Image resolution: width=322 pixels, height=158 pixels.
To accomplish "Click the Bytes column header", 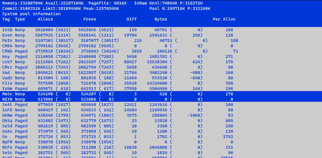I will click(161, 19).
